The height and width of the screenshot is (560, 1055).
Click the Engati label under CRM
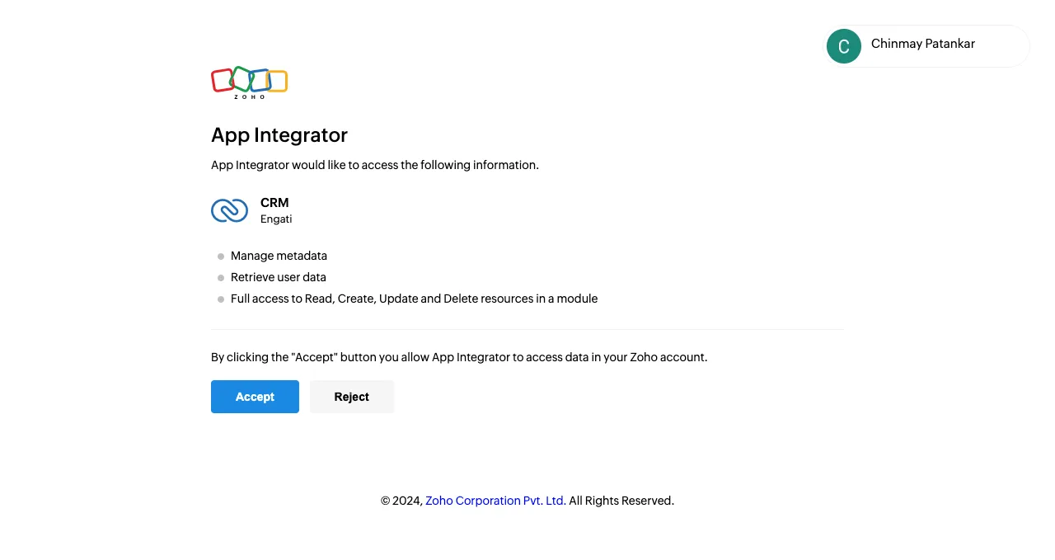276,219
